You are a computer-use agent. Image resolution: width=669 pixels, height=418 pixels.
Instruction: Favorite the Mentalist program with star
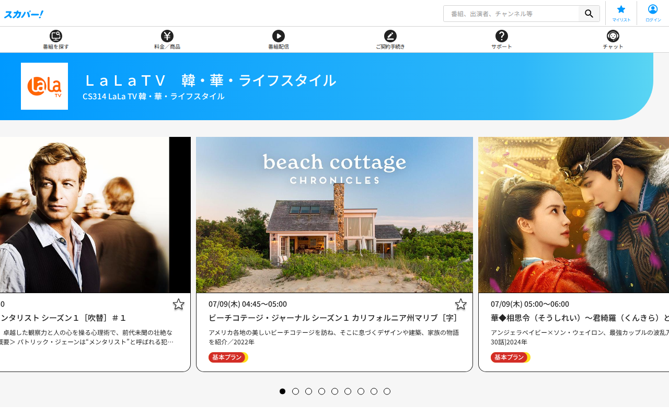pos(179,305)
